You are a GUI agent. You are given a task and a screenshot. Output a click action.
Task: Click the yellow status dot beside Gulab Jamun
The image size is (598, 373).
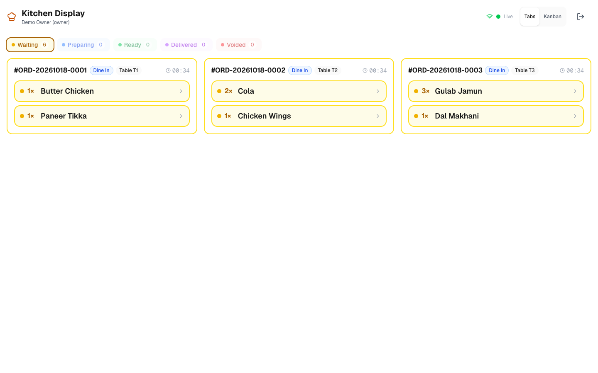416,91
